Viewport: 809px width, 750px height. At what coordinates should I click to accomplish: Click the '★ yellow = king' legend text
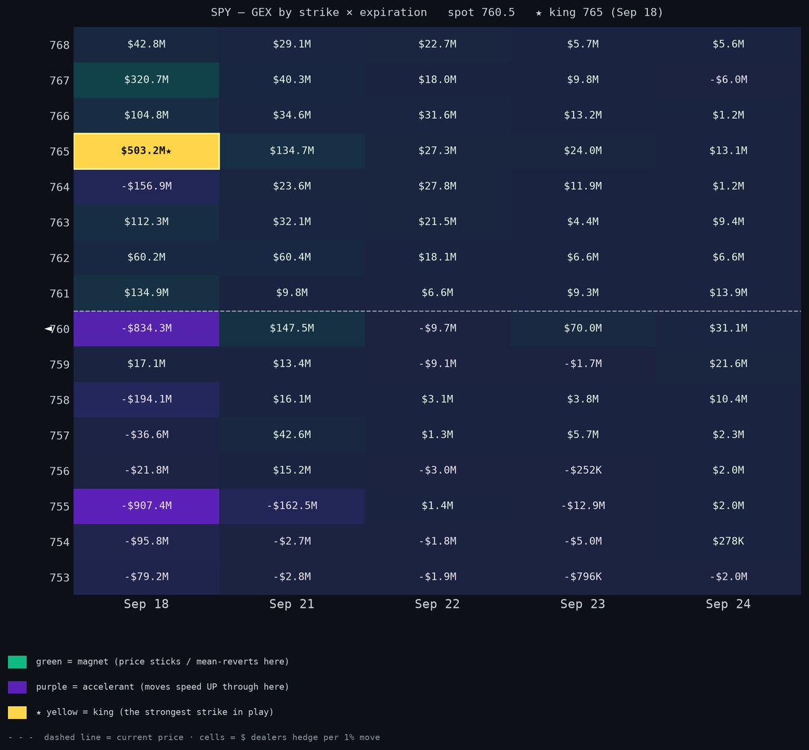(154, 712)
